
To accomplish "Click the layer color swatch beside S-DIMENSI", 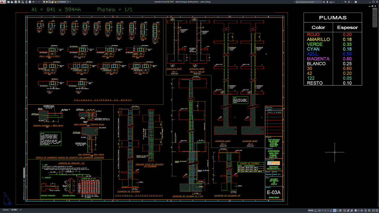I will click(x=55, y=2).
